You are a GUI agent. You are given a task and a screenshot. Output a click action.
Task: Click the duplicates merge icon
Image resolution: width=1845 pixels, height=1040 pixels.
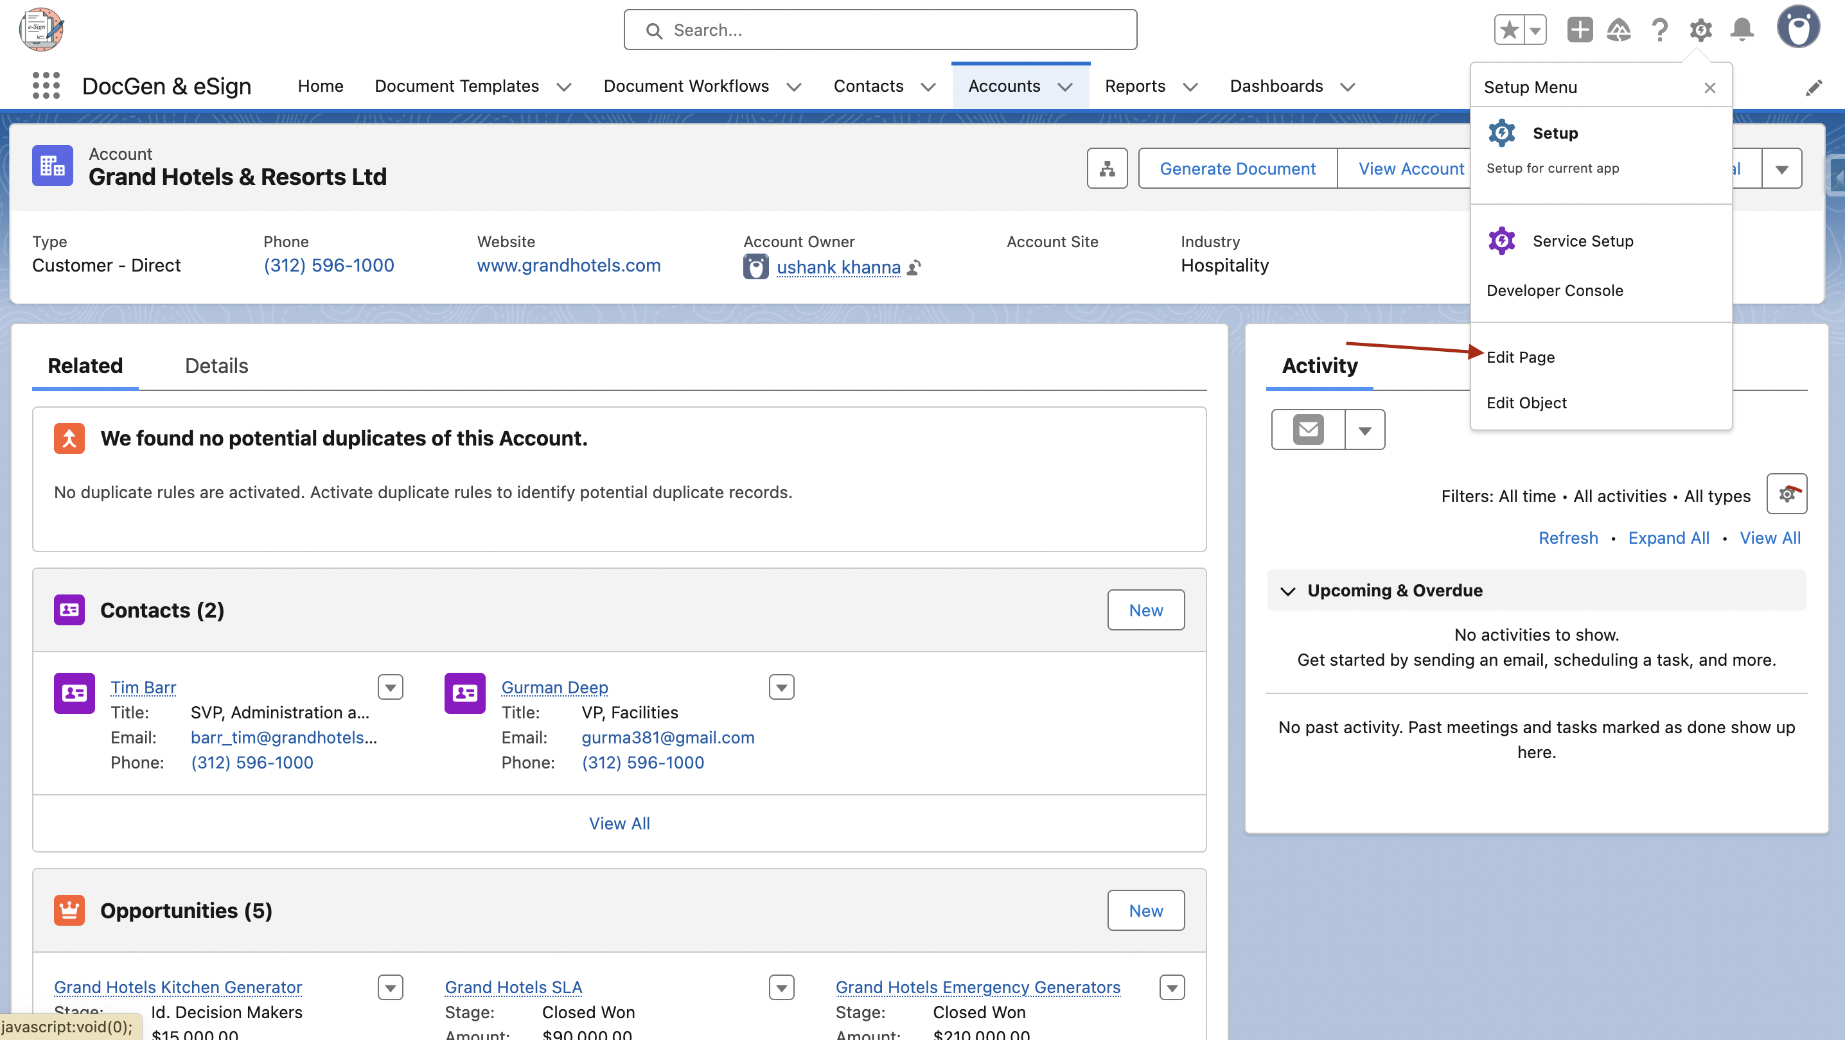[69, 438]
